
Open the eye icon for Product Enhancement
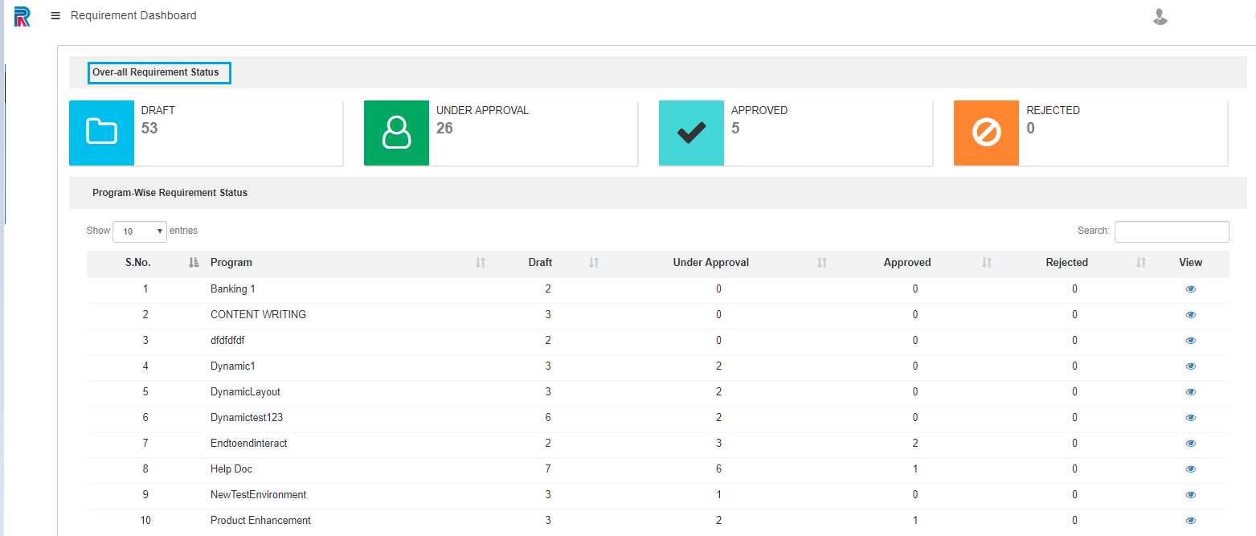coord(1190,520)
